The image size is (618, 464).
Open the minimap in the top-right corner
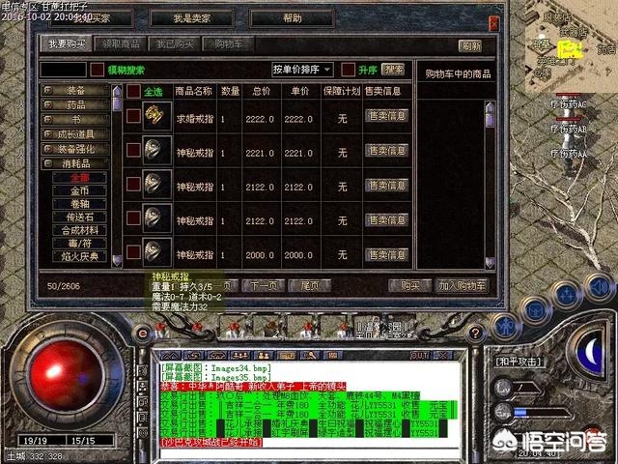point(571,46)
